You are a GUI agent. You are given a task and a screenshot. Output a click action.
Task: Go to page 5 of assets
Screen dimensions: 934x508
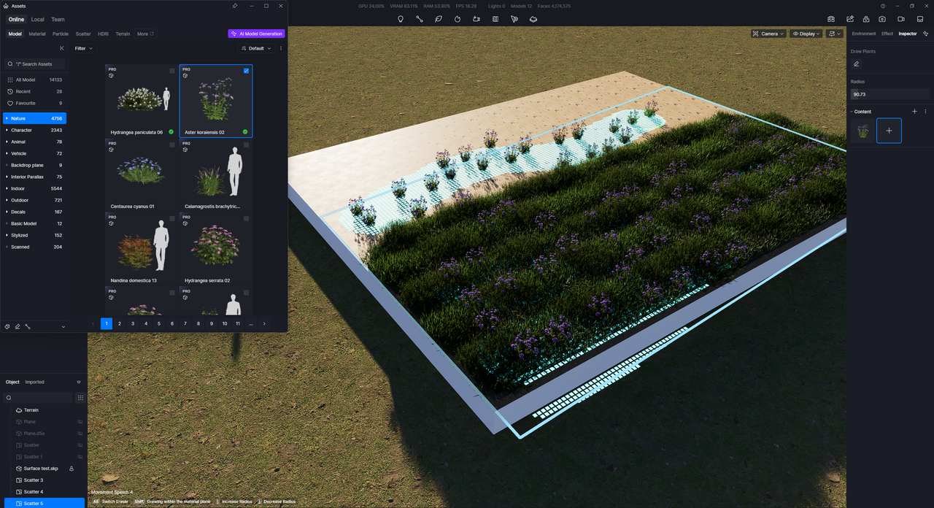pos(159,323)
